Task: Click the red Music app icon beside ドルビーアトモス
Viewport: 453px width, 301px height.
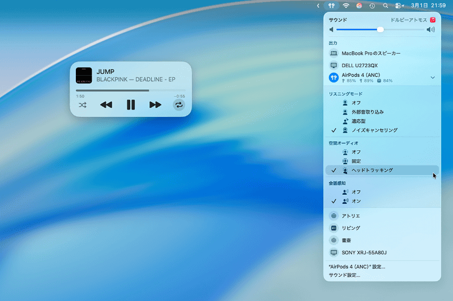Action: pos(433,20)
